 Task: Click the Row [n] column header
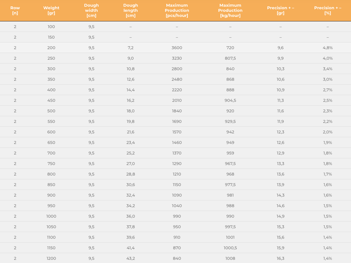pos(15,10)
